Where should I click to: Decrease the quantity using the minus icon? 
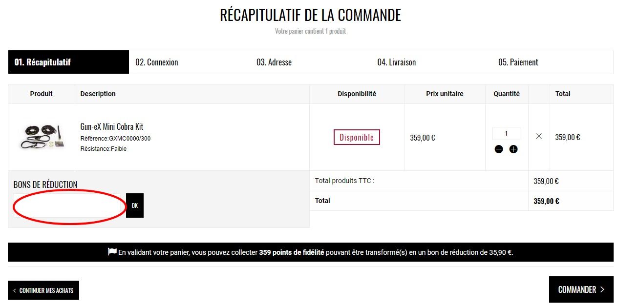click(x=499, y=149)
